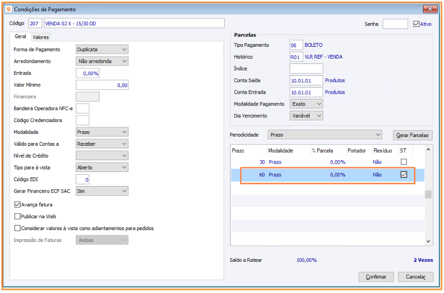The image size is (444, 293).
Task: Click the application icon in title bar
Action: click(x=9, y=9)
